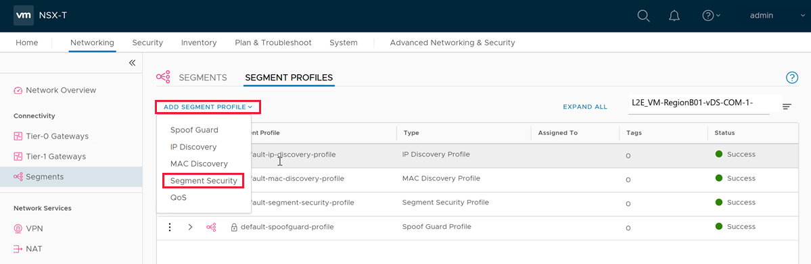Open ADD SEGMENT PROFILE dropdown button
The width and height of the screenshot is (811, 264).
(208, 107)
